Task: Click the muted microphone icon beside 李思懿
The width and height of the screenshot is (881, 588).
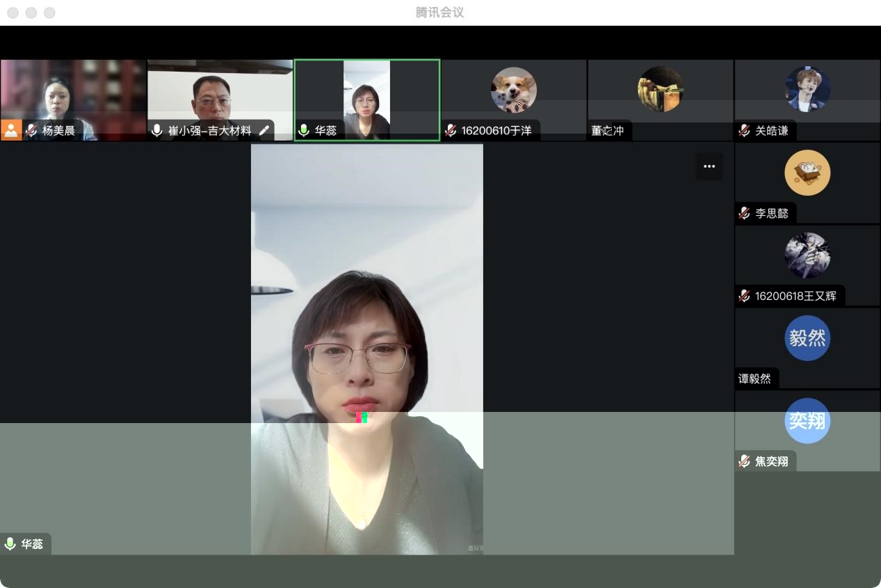Action: tap(745, 213)
